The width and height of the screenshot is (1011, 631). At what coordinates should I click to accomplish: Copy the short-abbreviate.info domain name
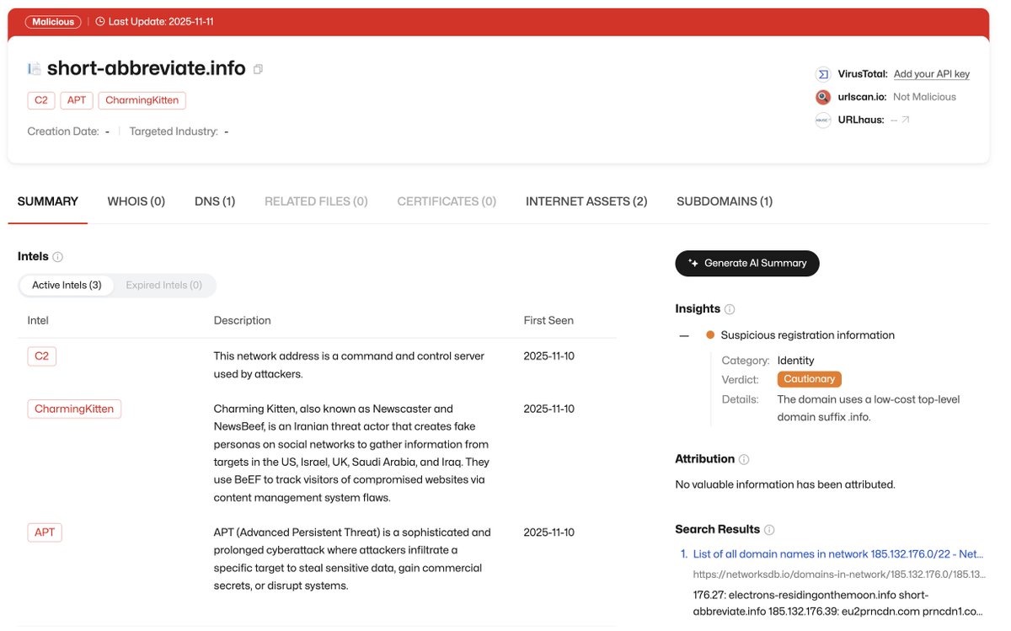pyautogui.click(x=258, y=69)
